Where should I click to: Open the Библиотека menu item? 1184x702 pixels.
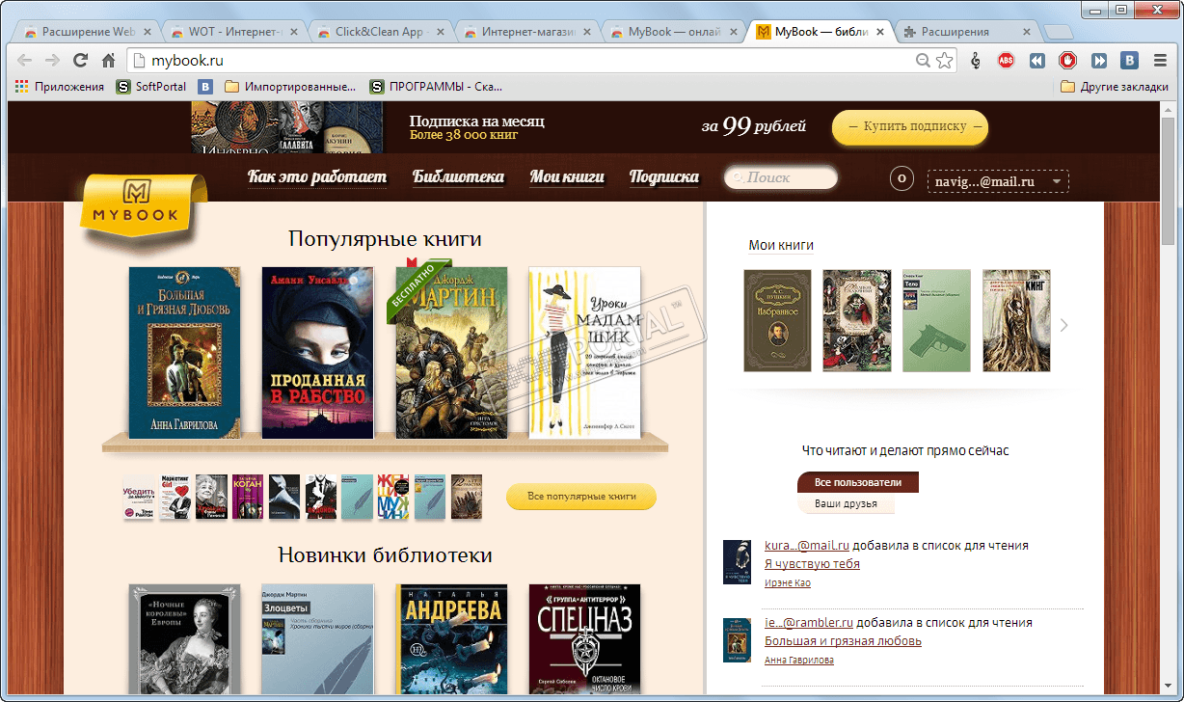[459, 177]
